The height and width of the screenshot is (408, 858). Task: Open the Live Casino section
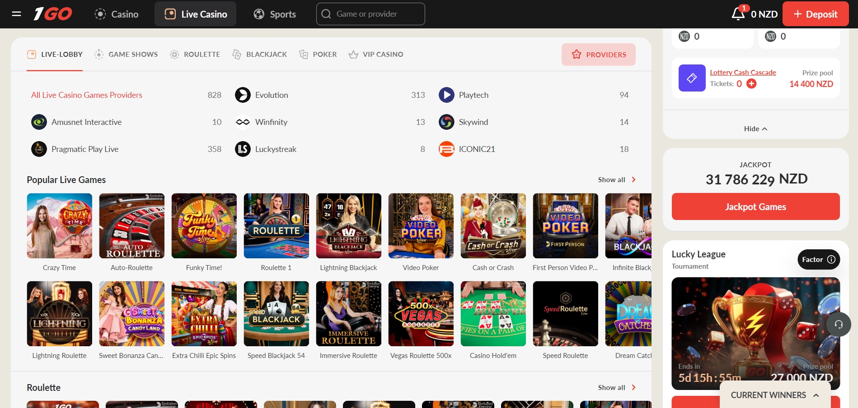(195, 14)
